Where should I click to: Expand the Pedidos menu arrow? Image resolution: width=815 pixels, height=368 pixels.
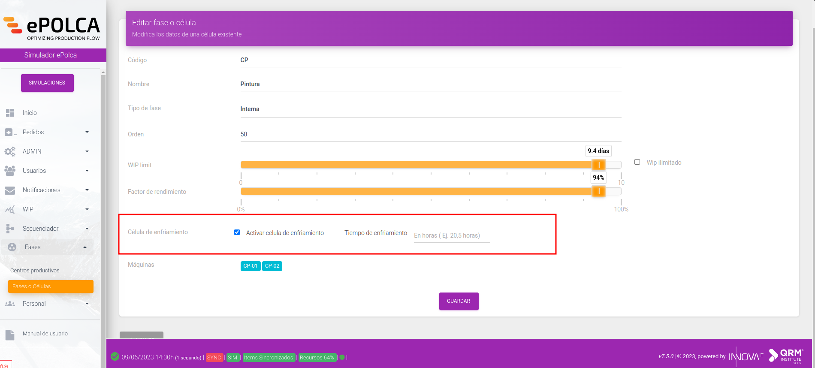pyautogui.click(x=87, y=132)
